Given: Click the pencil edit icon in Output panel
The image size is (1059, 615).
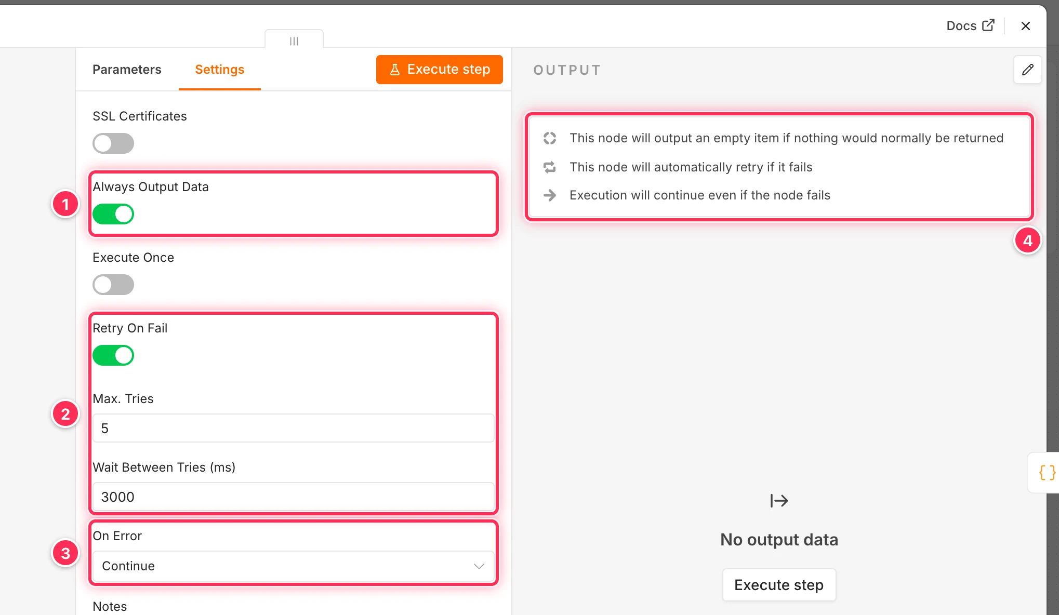Looking at the screenshot, I should click(1027, 70).
